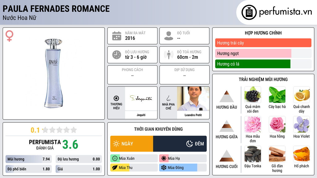
Task: Click the Mùa Xuân season bar
Action: click(x=134, y=159)
